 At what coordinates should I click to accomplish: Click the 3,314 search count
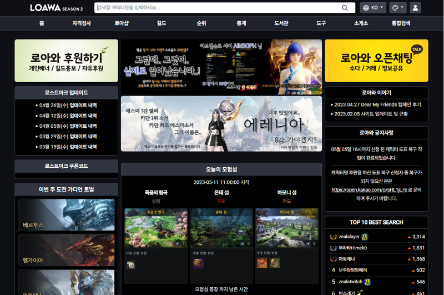418,237
